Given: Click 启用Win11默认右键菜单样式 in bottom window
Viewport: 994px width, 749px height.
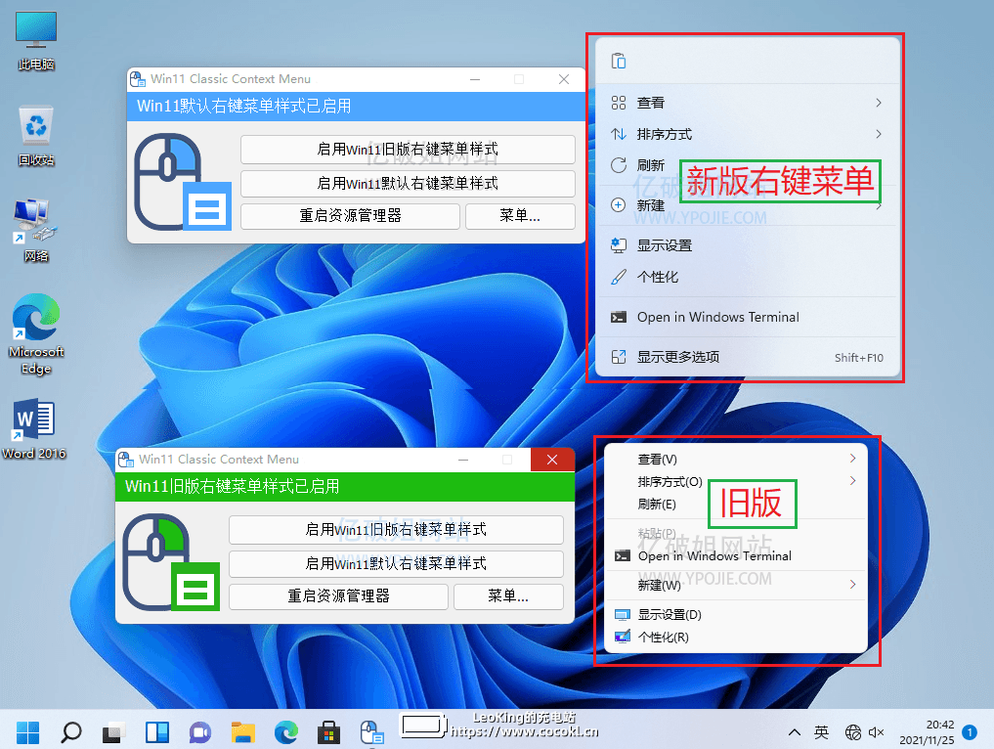Looking at the screenshot, I should (396, 564).
